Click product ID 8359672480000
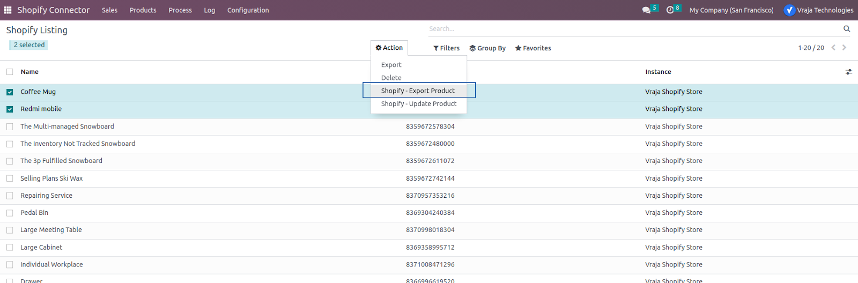The width and height of the screenshot is (858, 283). tap(430, 144)
